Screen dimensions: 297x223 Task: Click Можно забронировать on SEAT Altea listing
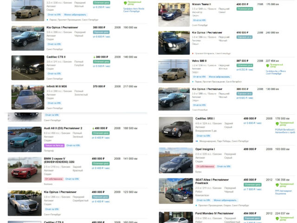tap(225, 200)
